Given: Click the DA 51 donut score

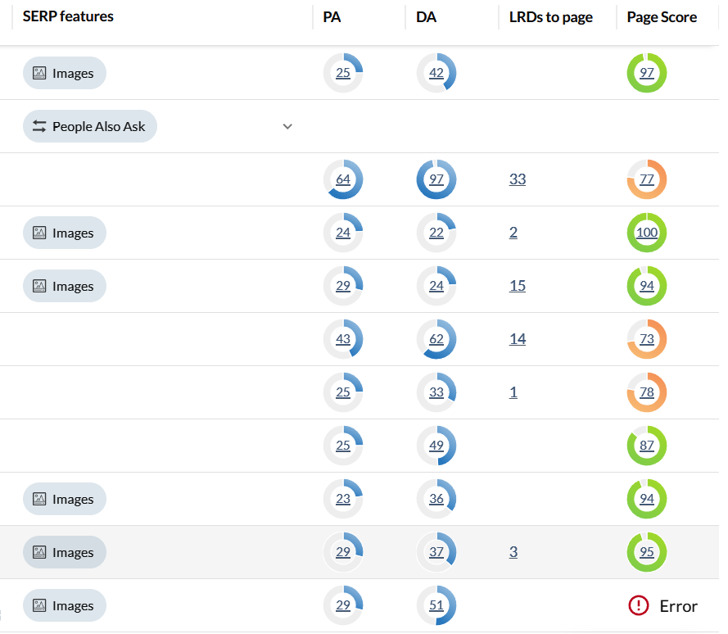Looking at the screenshot, I should pos(436,606).
